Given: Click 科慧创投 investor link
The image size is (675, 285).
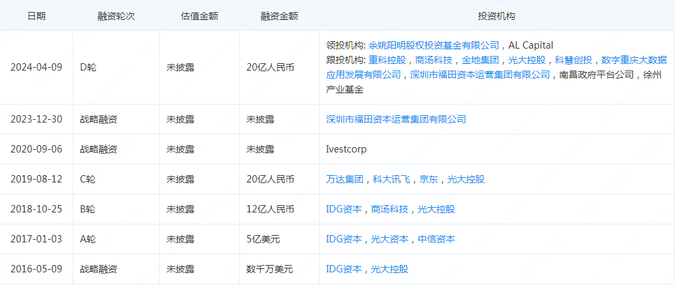Looking at the screenshot, I should [573, 60].
